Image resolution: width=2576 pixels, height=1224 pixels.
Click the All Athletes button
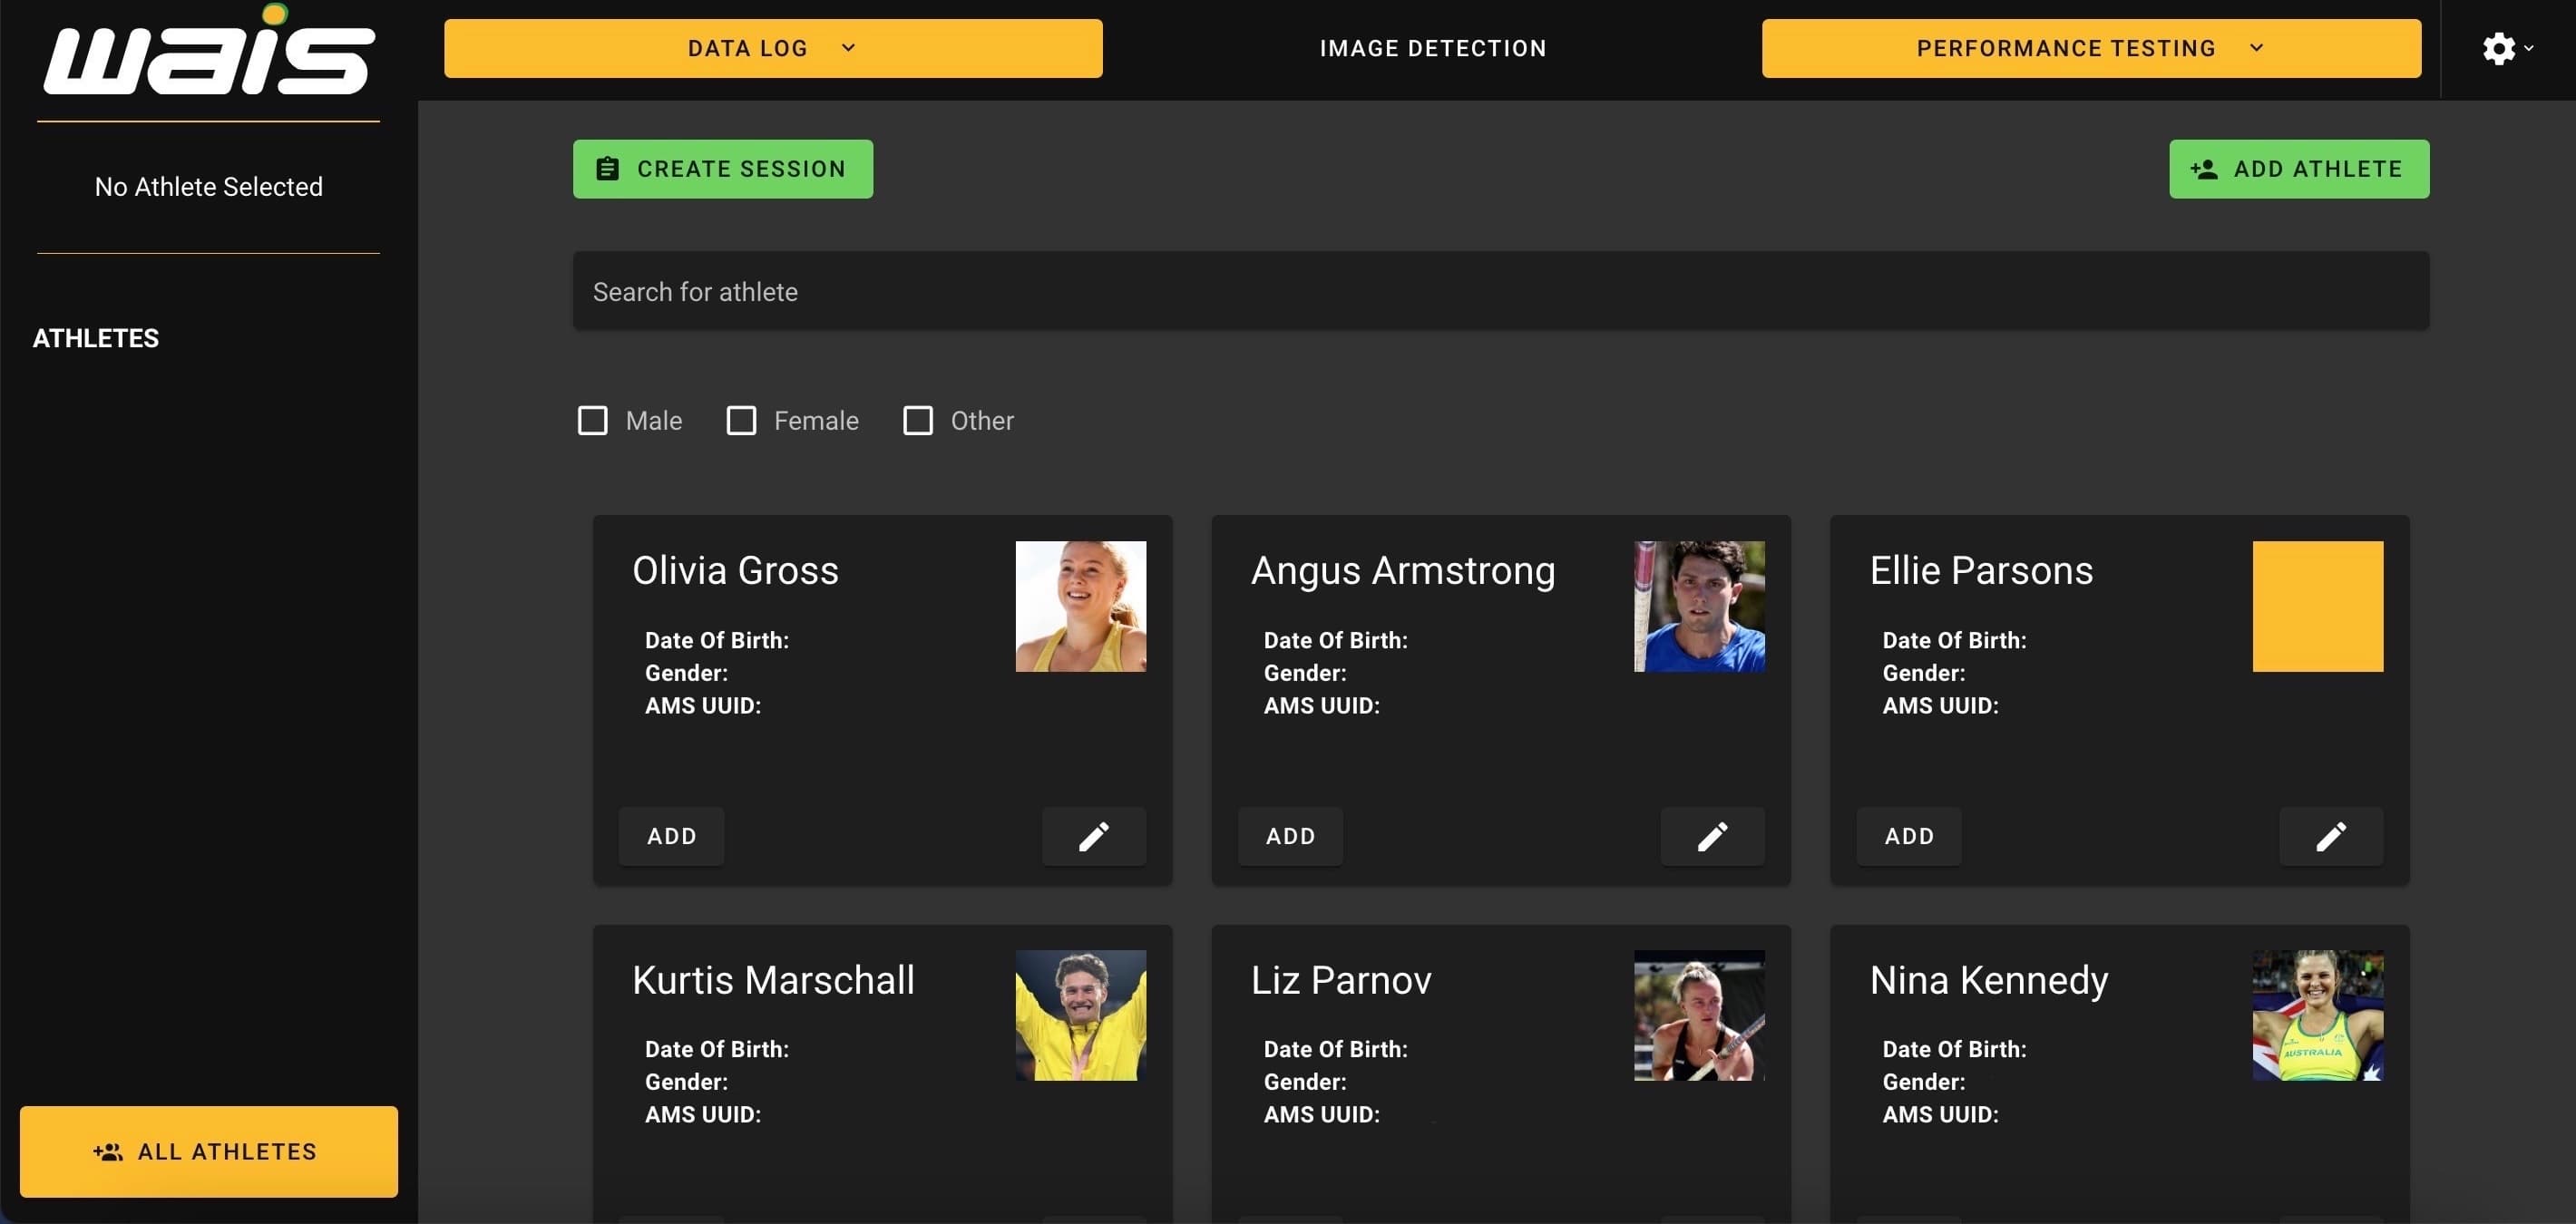[x=208, y=1151]
